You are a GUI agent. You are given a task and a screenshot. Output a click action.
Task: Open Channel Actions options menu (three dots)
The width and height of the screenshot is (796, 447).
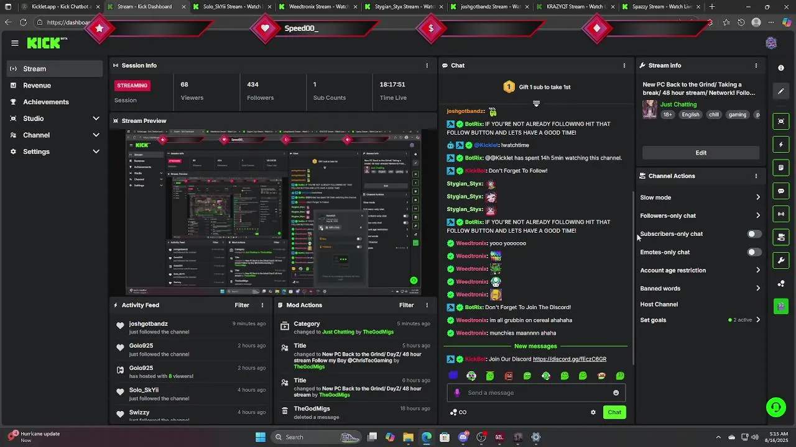[x=756, y=176]
